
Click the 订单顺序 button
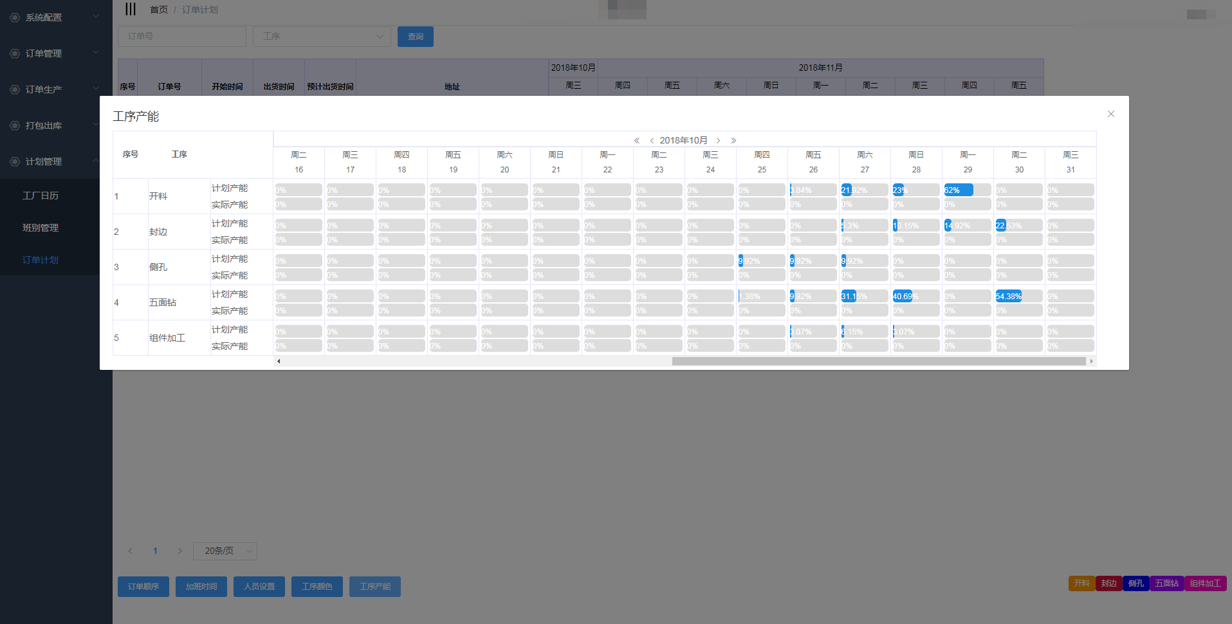coord(143,586)
